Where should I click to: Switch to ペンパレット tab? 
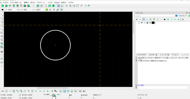(175, 55)
